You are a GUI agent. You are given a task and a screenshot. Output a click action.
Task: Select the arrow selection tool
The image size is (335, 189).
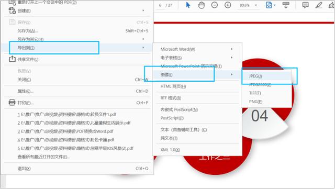pyautogui.click(x=188, y=5)
